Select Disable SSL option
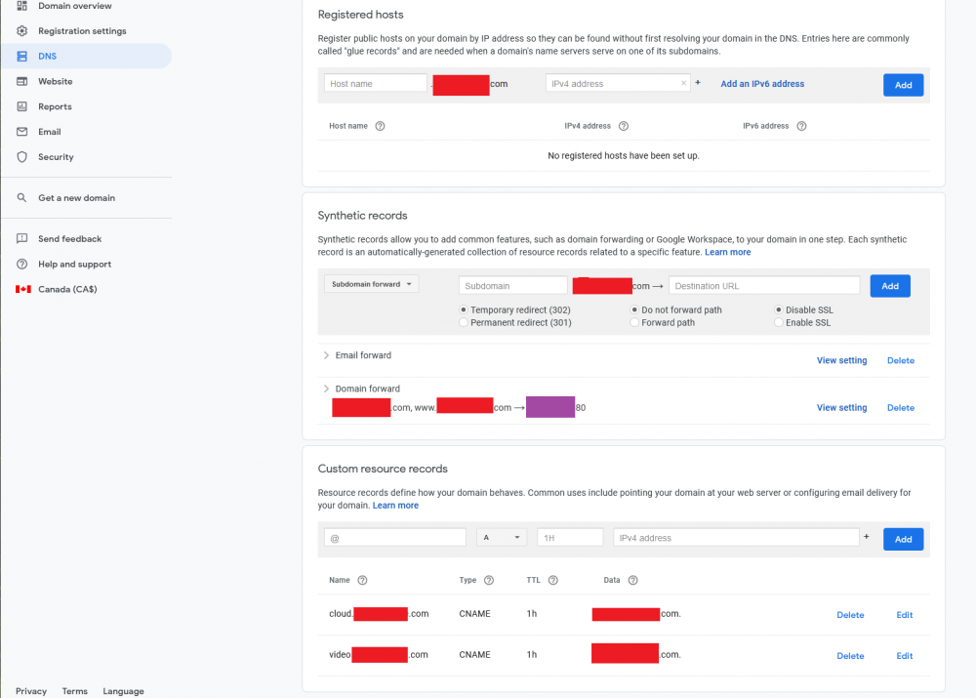Screen dimensions: 976x698 pos(778,309)
